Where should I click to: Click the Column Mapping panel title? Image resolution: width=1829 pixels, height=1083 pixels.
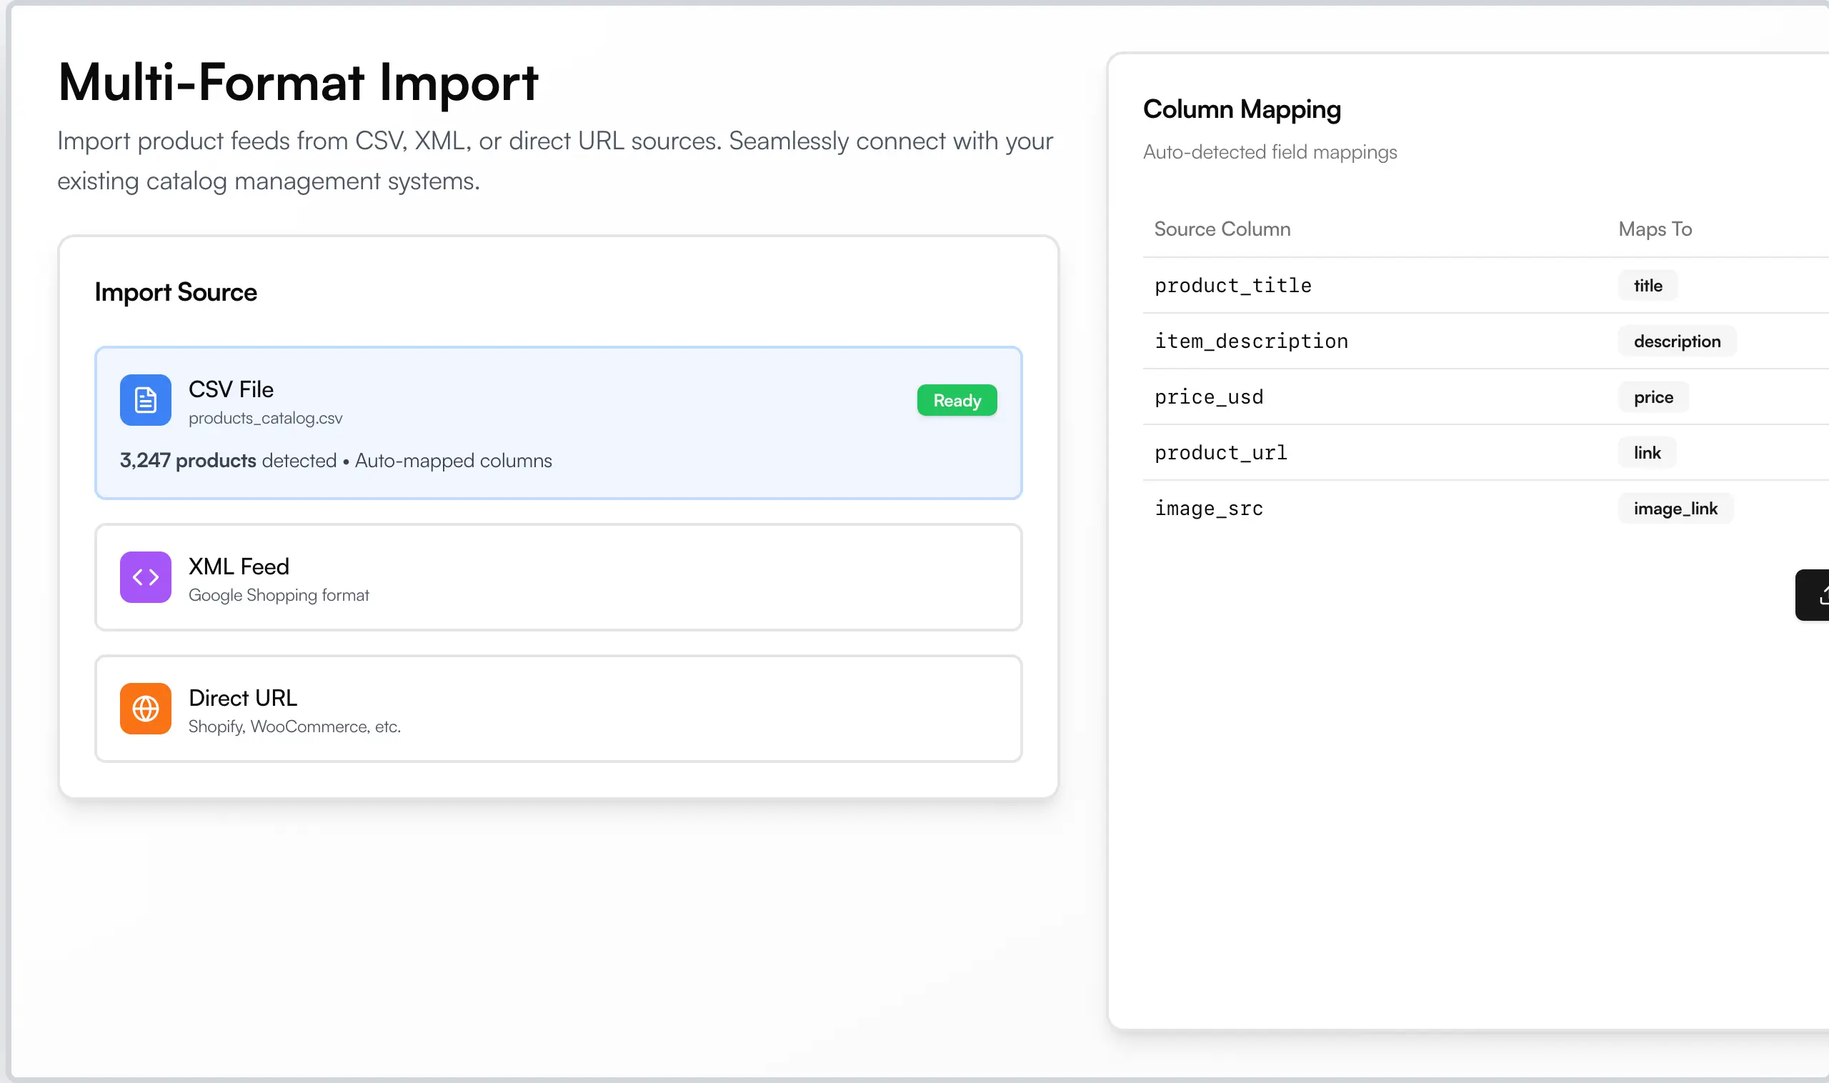[1242, 109]
